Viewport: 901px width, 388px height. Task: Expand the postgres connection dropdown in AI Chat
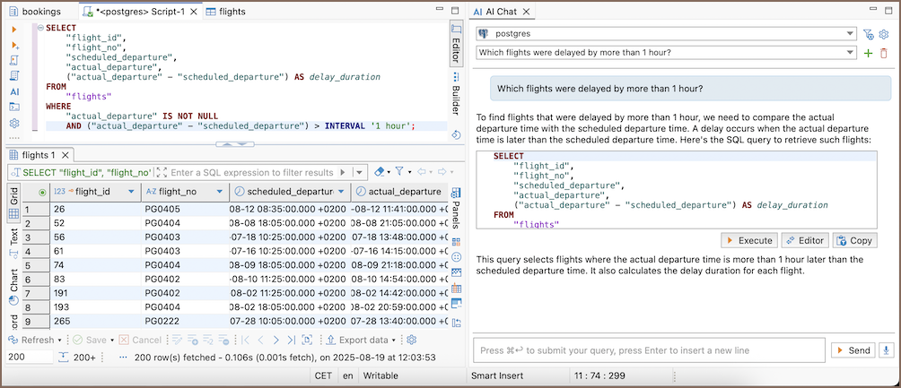tap(849, 34)
